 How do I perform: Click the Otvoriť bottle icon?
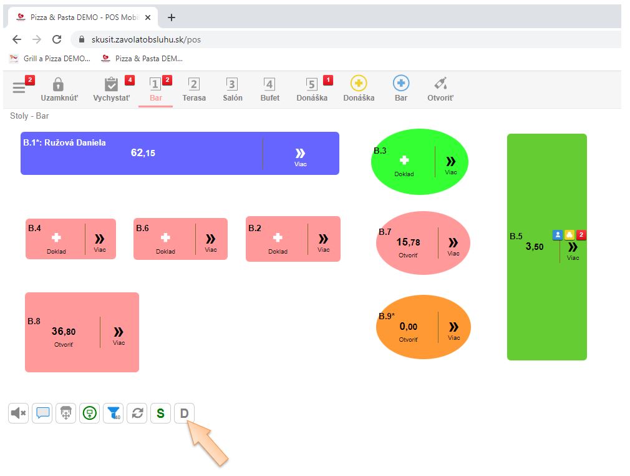[440, 84]
